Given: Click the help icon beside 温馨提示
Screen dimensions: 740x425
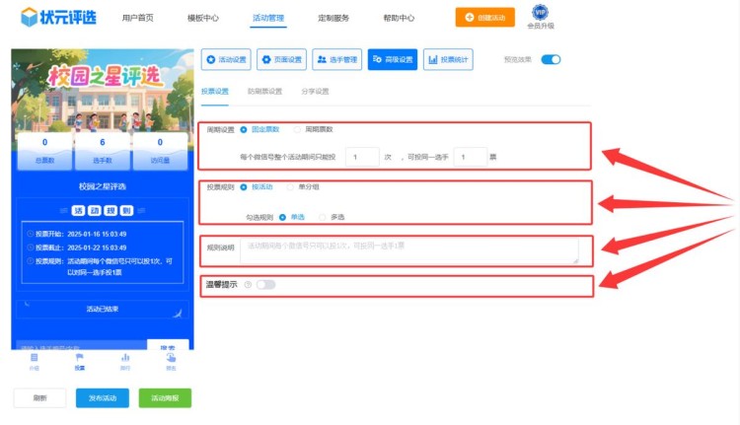Looking at the screenshot, I should pos(247,285).
